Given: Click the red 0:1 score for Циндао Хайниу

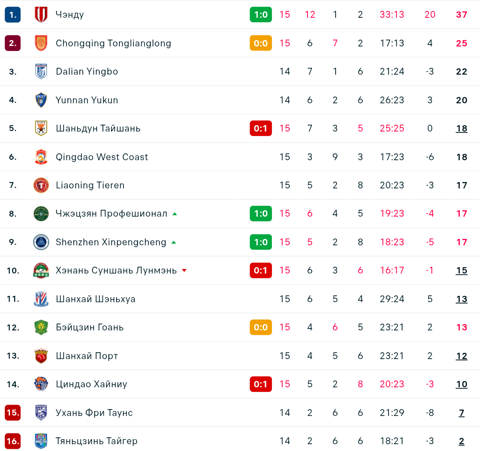Looking at the screenshot, I should (261, 384).
